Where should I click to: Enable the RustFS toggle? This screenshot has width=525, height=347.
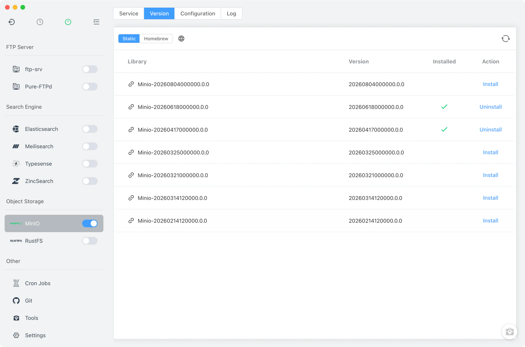[90, 241]
